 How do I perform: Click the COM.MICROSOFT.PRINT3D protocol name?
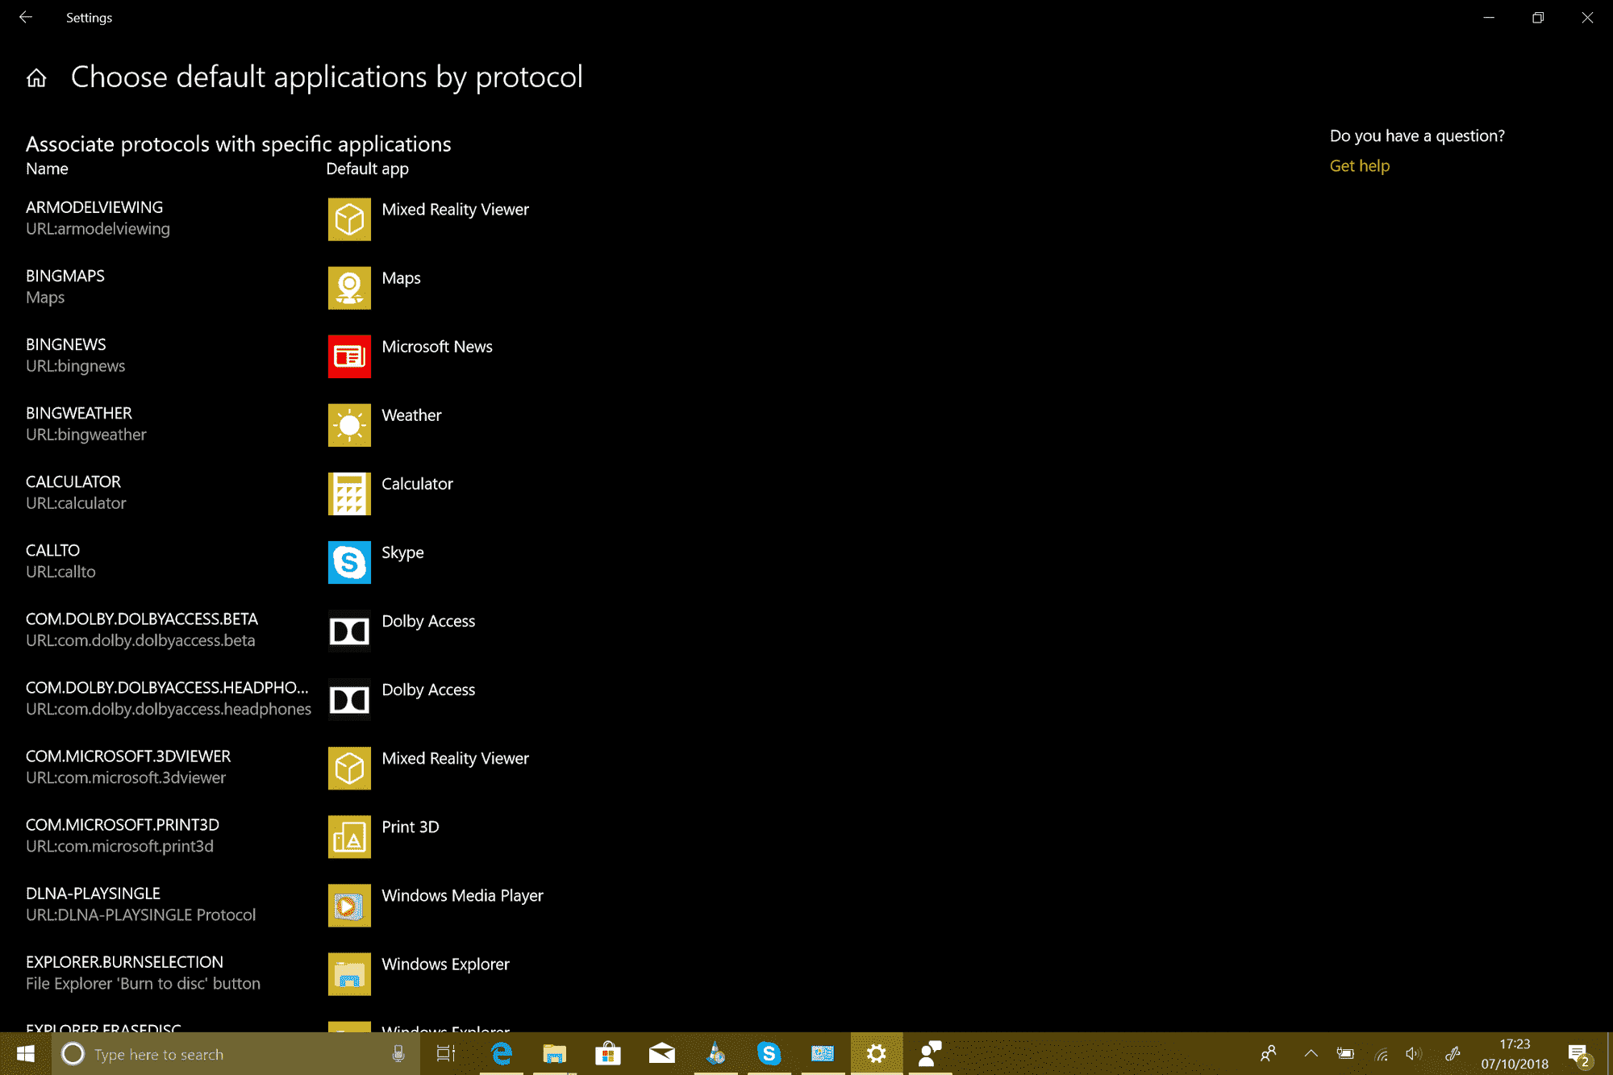[123, 824]
